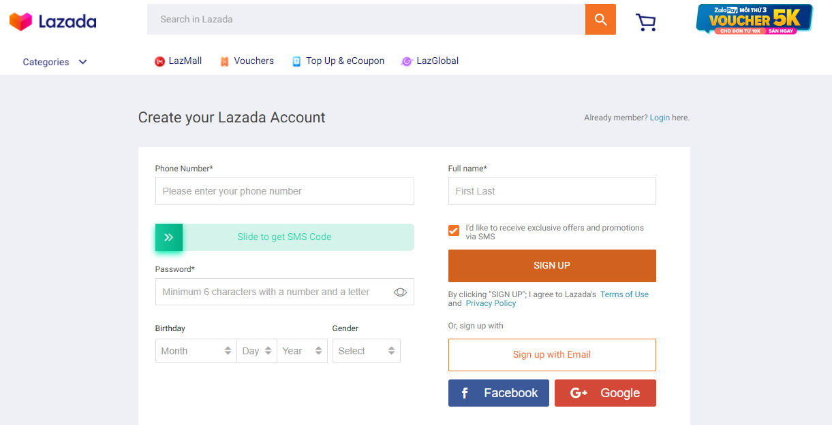Screen dimensions: 832x425
Task: Open the birthday Month dropdown
Action: tap(196, 351)
